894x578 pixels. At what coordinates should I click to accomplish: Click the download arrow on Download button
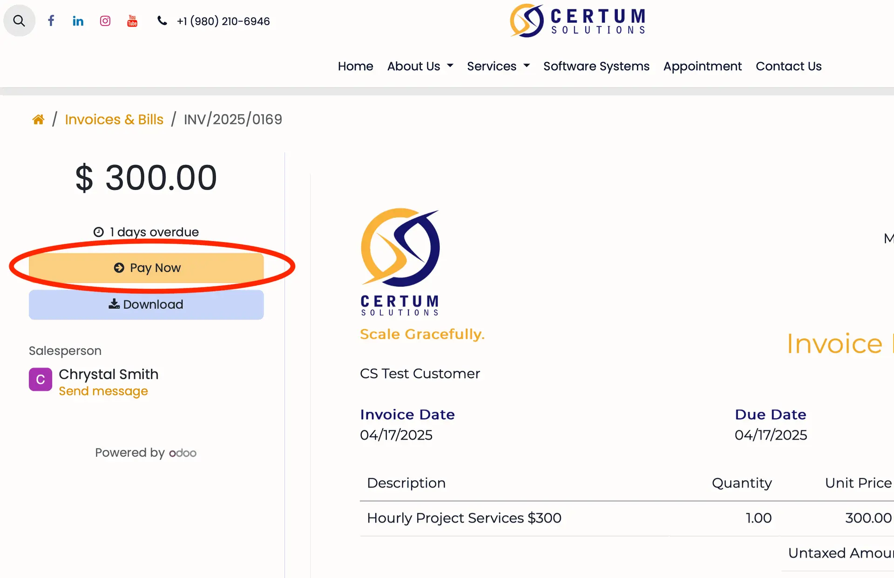click(113, 304)
